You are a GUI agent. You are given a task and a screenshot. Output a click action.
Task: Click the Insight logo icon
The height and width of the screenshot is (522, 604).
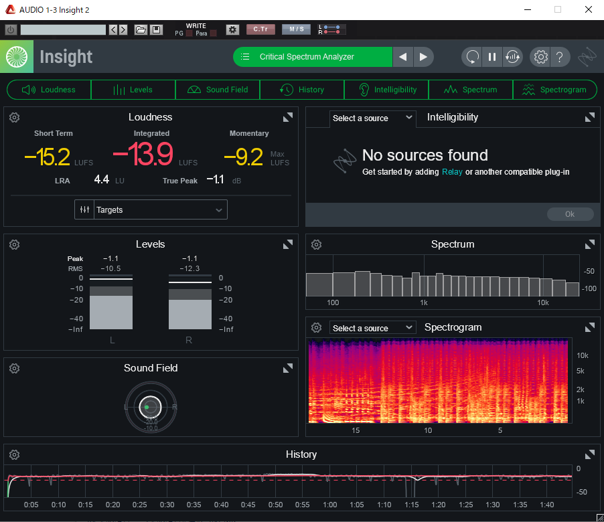tap(17, 57)
